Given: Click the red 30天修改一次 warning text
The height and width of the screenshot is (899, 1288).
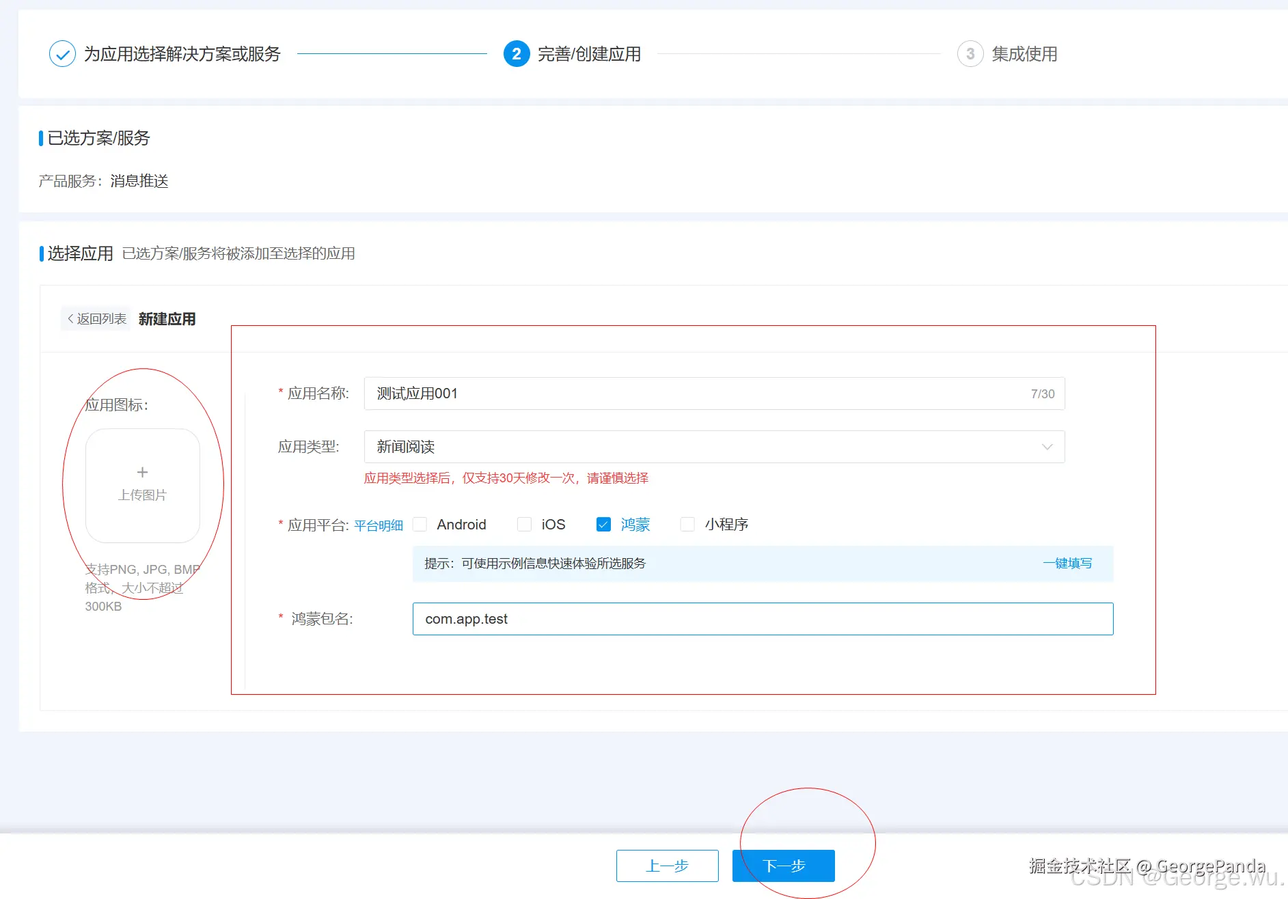Looking at the screenshot, I should pos(506,478).
